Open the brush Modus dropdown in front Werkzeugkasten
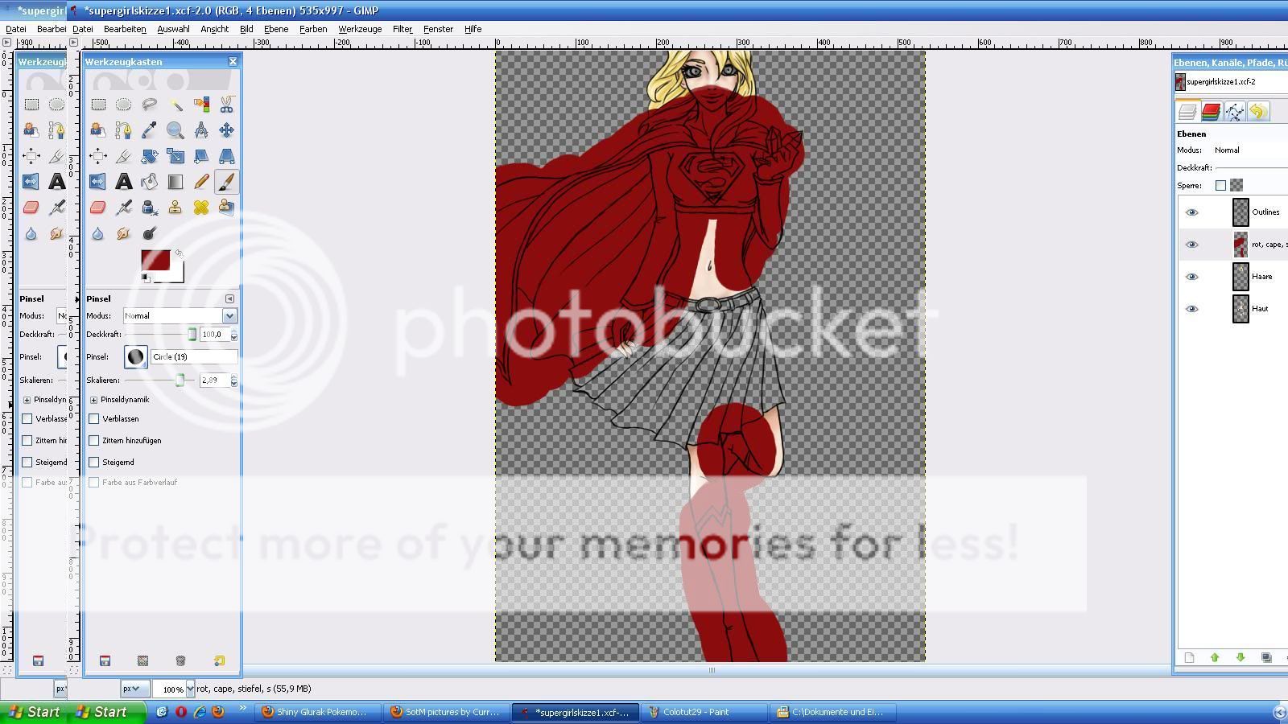1288x724 pixels. click(x=180, y=315)
